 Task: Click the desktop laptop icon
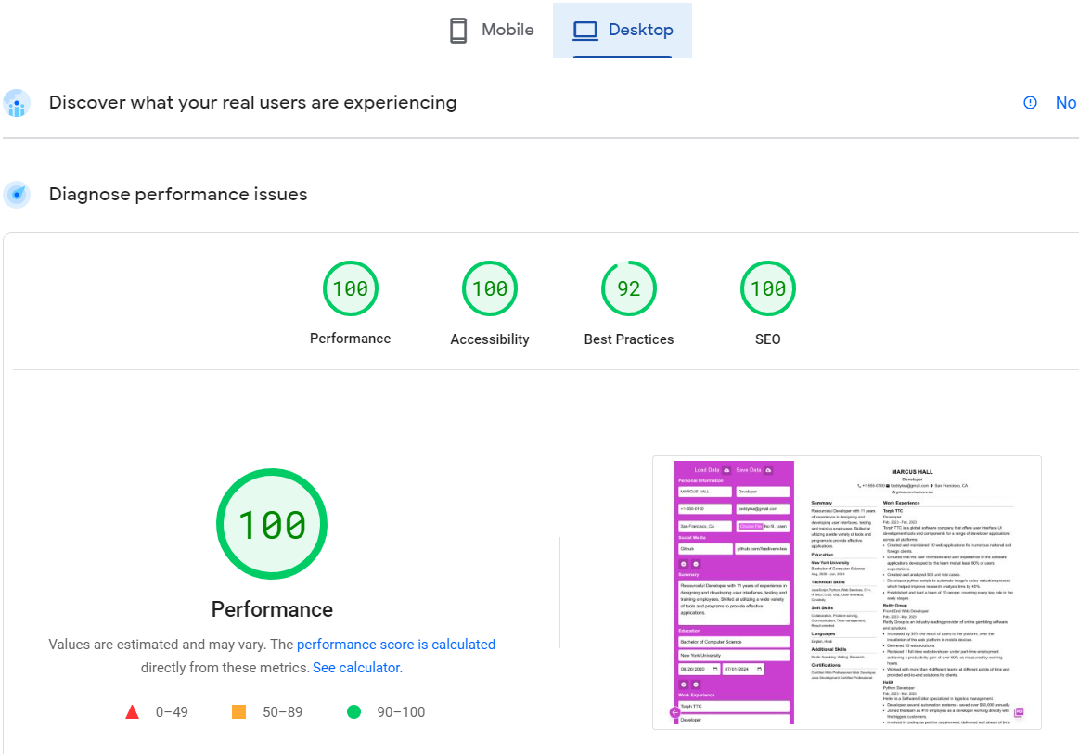pos(584,31)
